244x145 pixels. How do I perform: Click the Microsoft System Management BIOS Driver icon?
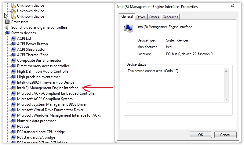click(13, 104)
